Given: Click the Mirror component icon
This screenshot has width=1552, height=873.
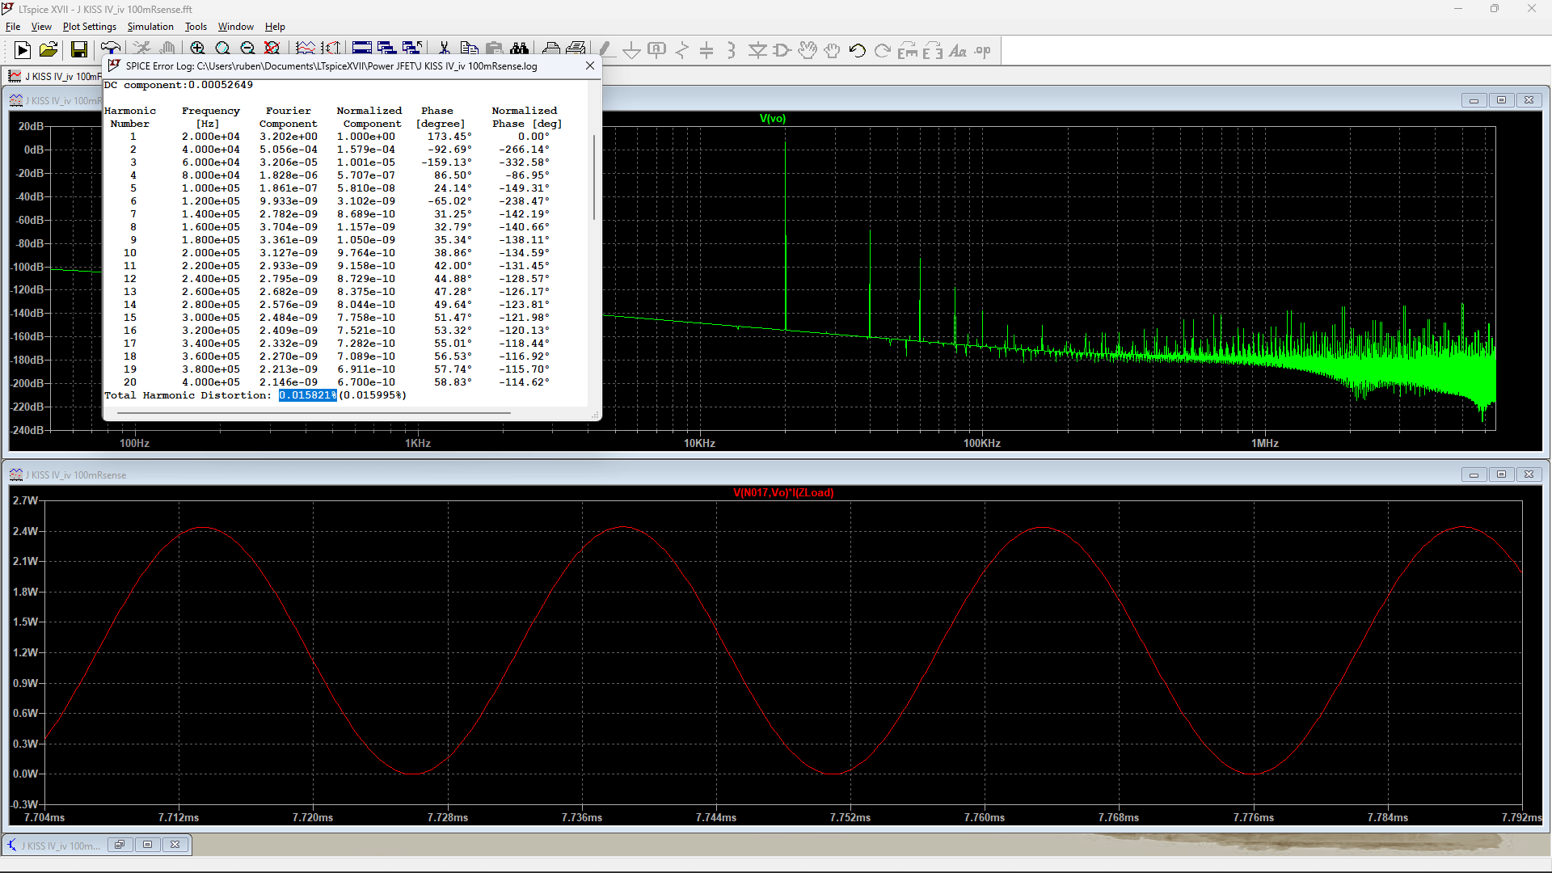Looking at the screenshot, I should 933,50.
